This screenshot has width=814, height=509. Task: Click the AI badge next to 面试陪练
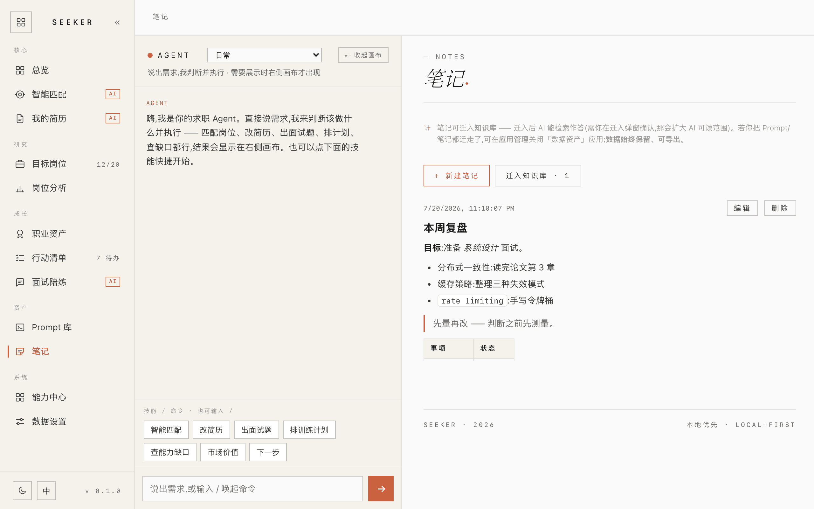click(x=113, y=282)
